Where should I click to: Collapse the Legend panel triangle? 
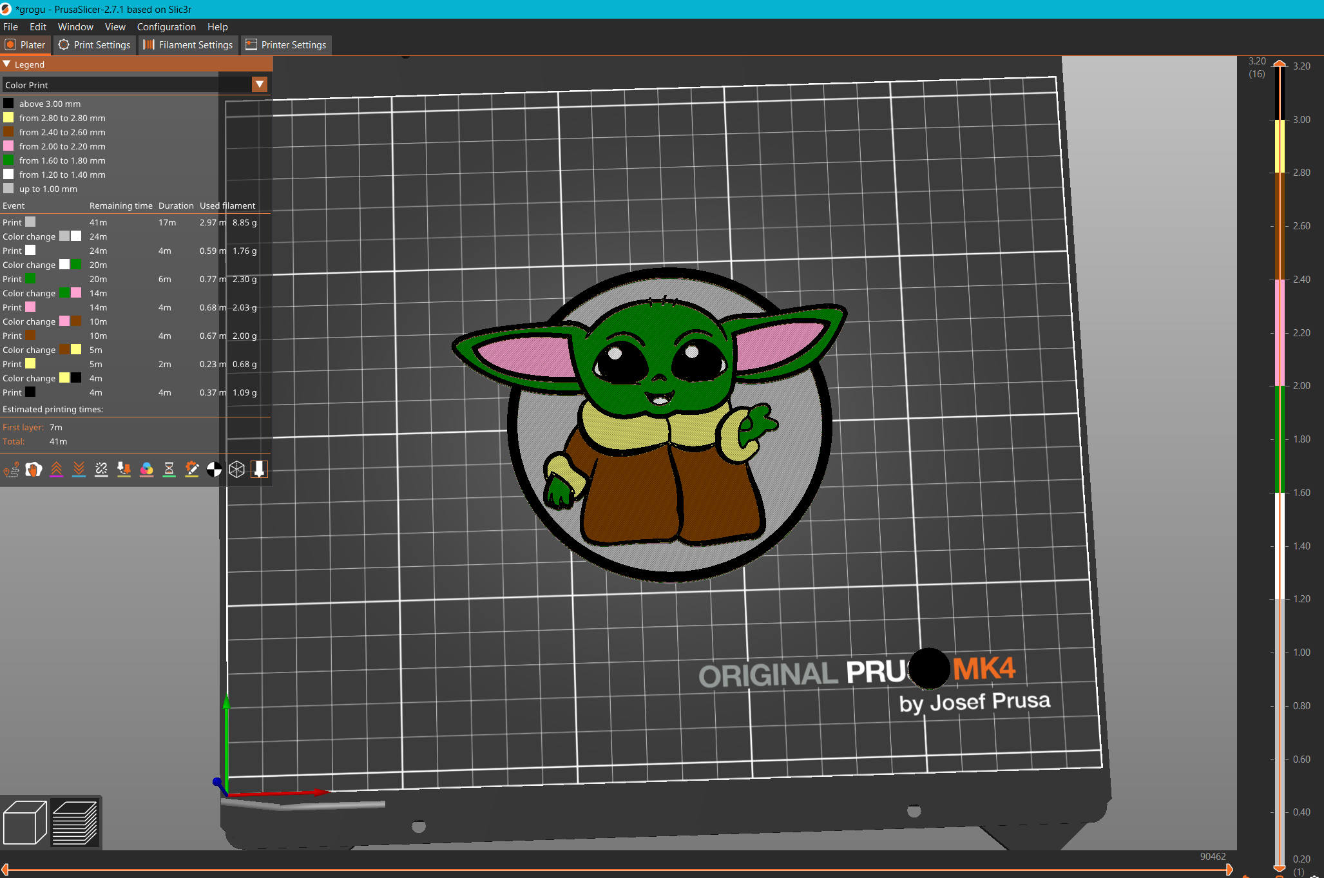[x=6, y=64]
